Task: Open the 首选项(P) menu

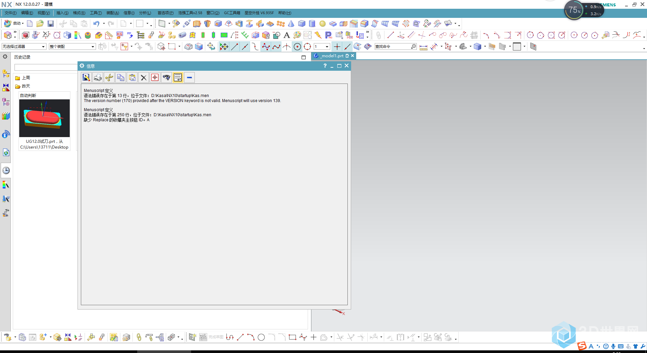Action: [x=165, y=13]
